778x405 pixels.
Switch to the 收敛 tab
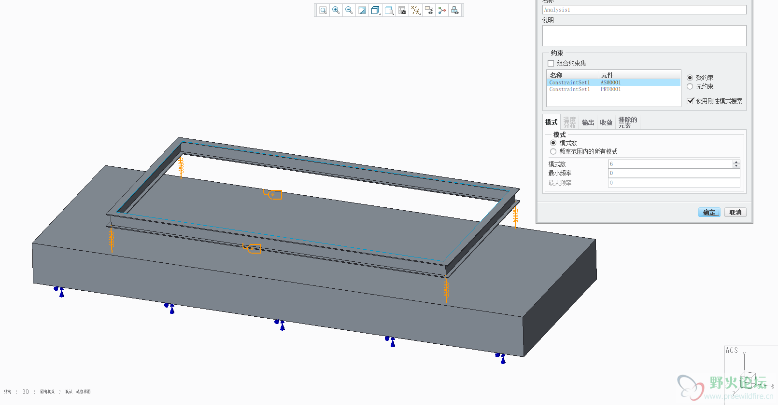[606, 122]
